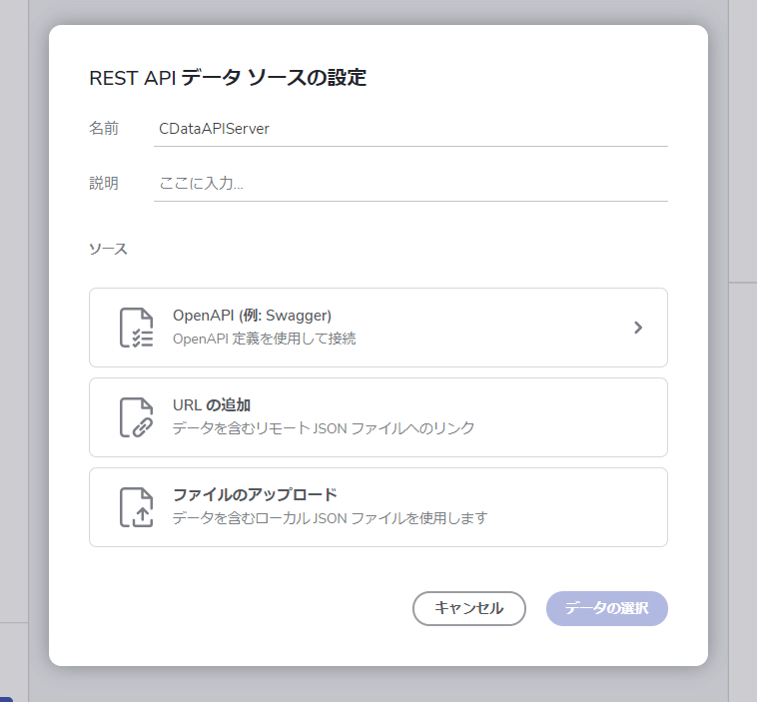Expand OpenAPI option with the chevron arrow

click(x=638, y=327)
